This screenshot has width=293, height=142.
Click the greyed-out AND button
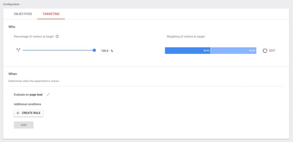(x=23, y=125)
